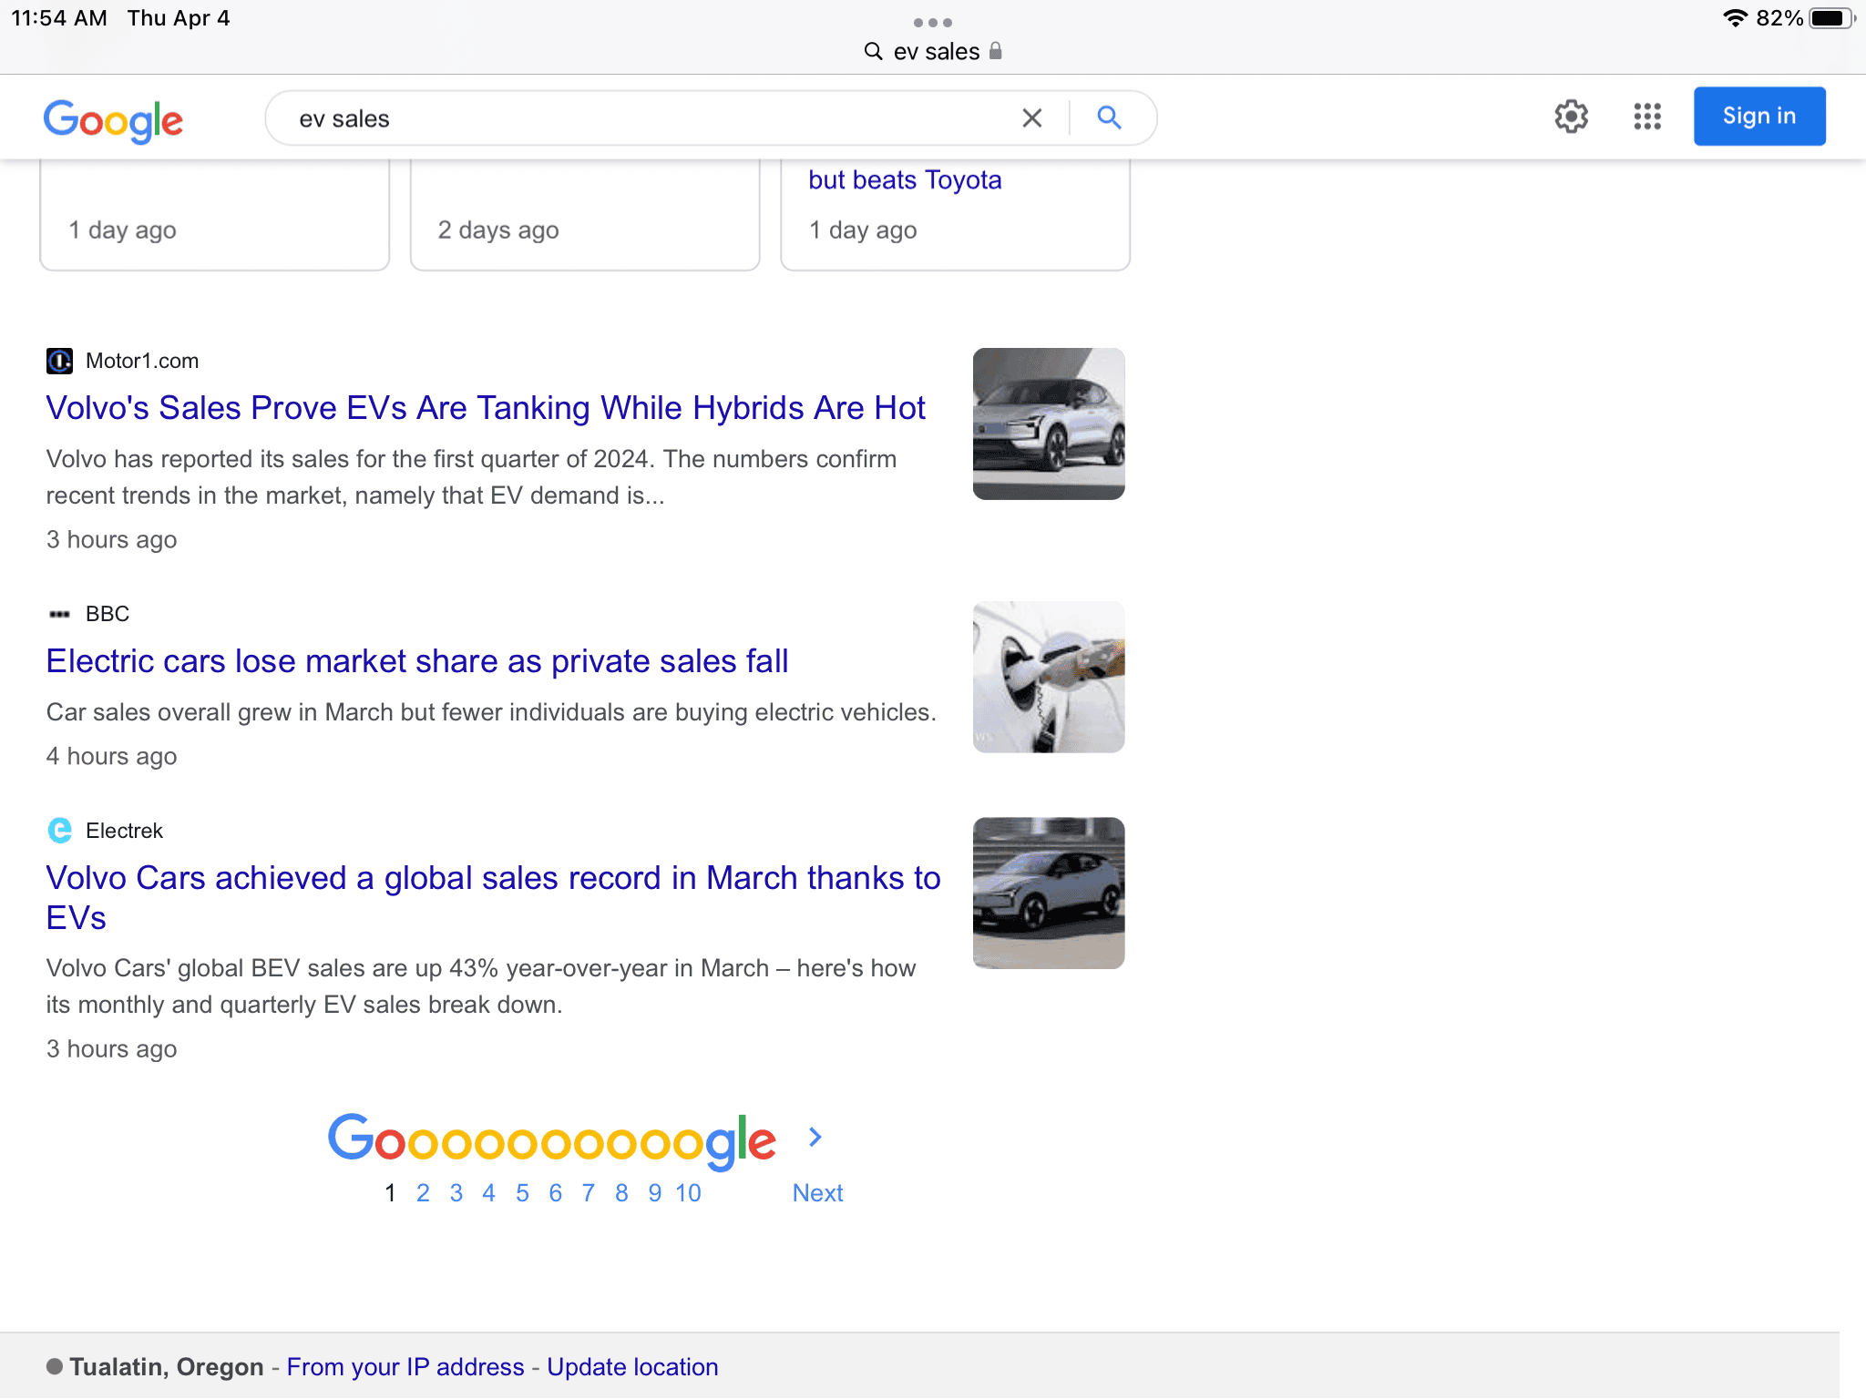The image size is (1866, 1399).
Task: Tap the Wi-Fi status icon
Action: (1735, 18)
